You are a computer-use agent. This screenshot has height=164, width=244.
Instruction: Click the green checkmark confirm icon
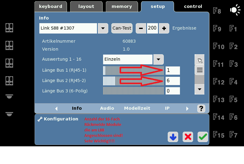203,137
